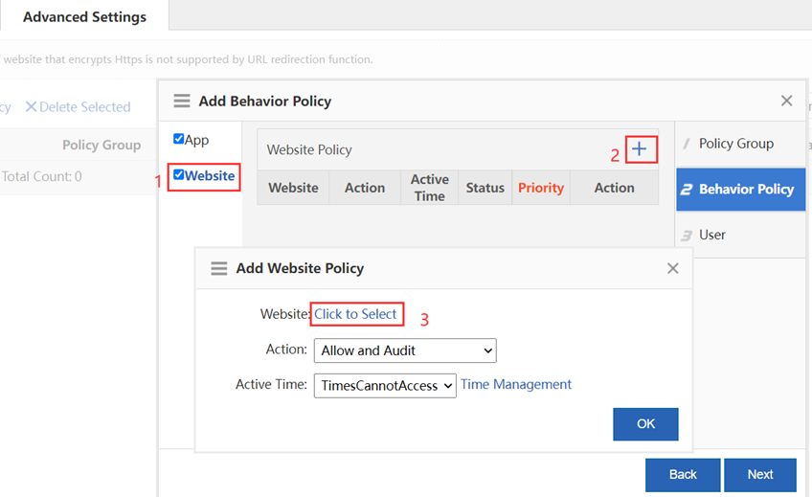
Task: Open the Action dropdown
Action: click(405, 350)
